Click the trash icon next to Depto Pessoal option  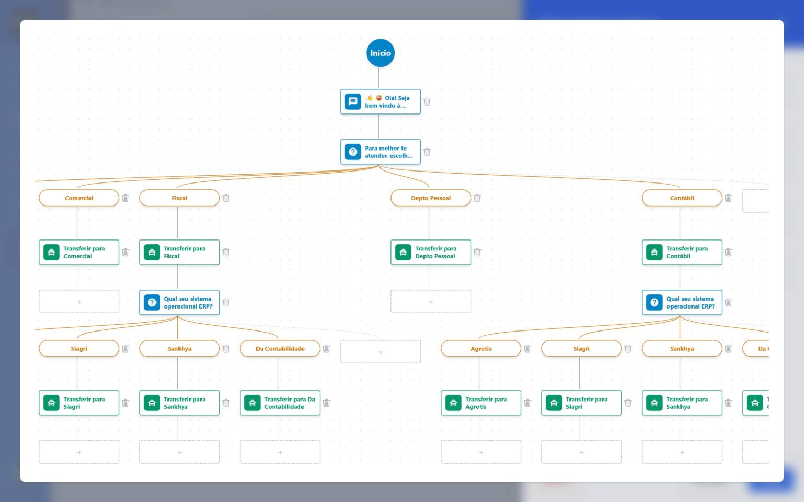tap(477, 198)
